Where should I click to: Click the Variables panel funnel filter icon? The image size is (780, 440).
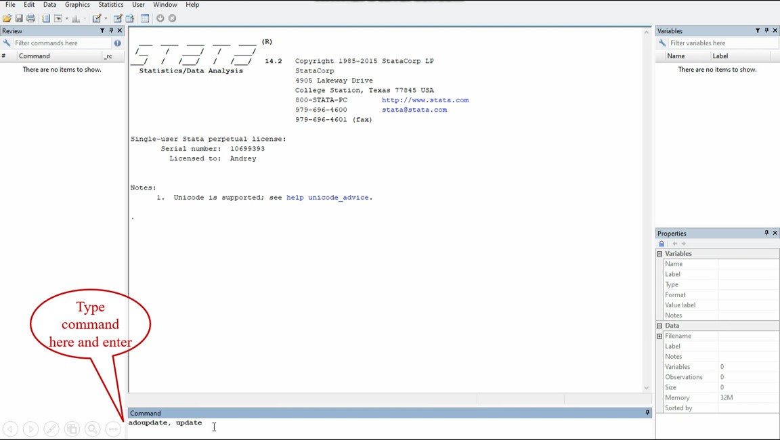[x=758, y=31]
